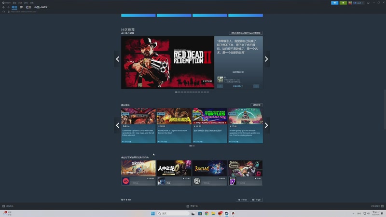
Task: Open the 斗鱼-JACK profile tab
Action: pyautogui.click(x=41, y=7)
